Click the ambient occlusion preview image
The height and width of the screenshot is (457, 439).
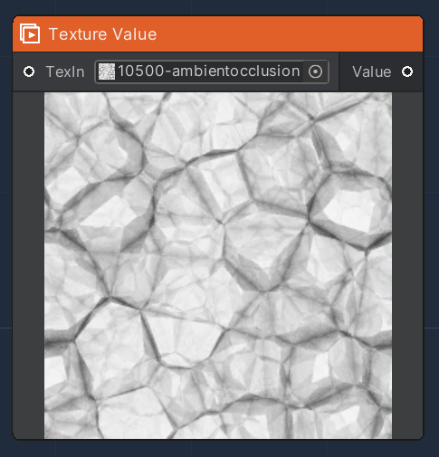(218, 265)
